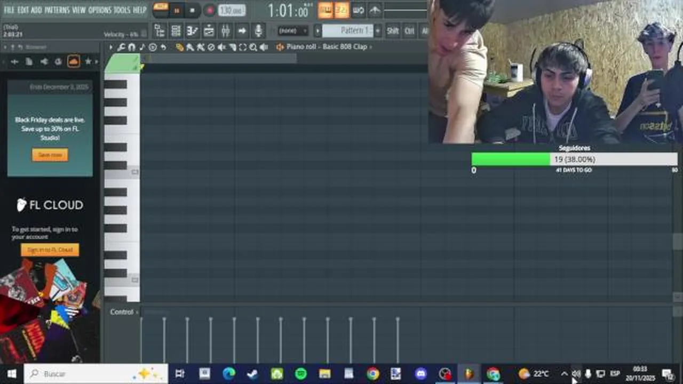
Task: Click the star favorites icon in browser
Action: [x=88, y=61]
